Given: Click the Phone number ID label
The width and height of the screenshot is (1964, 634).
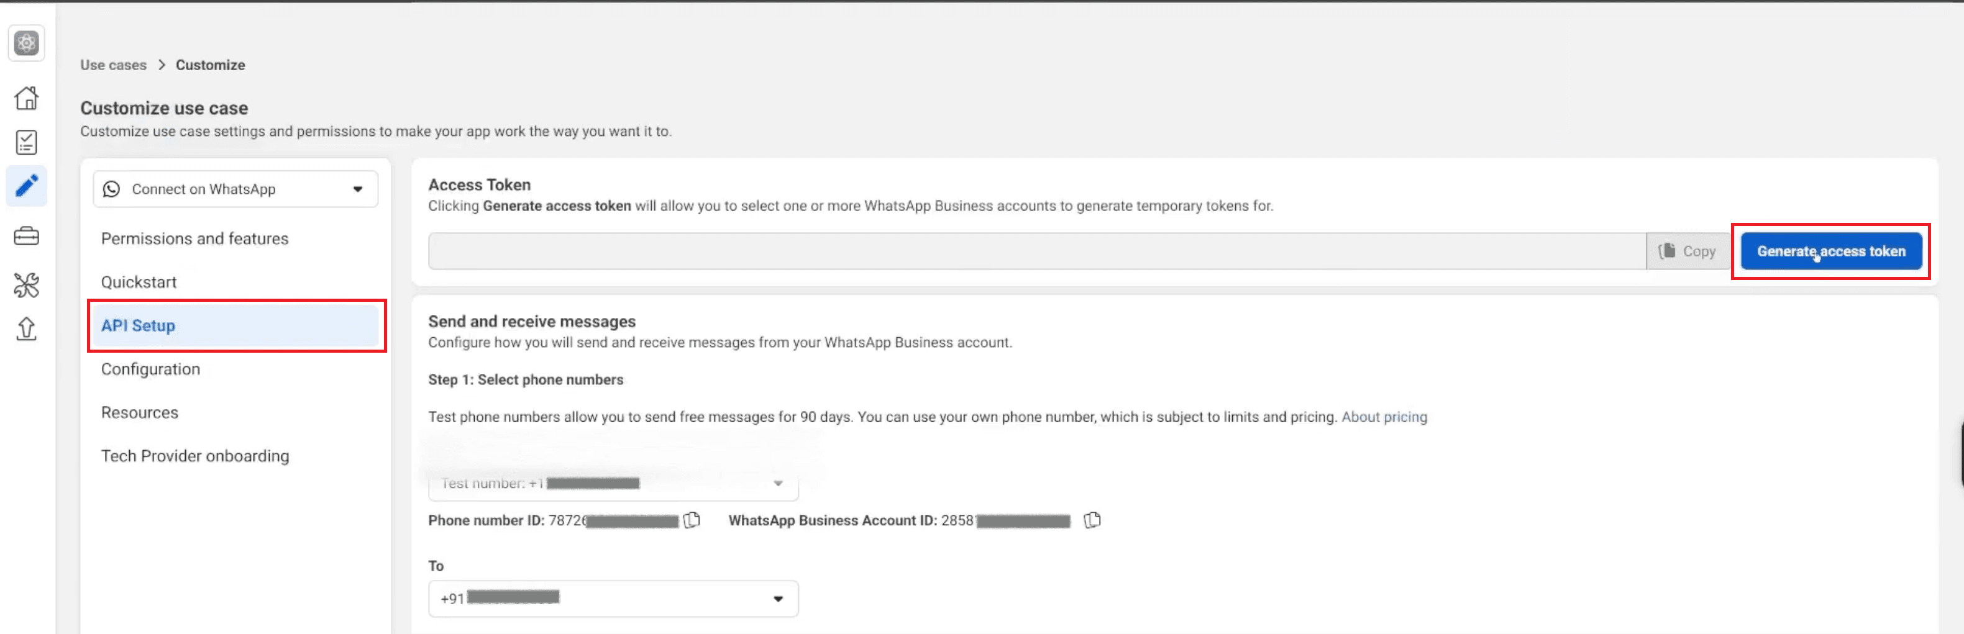Looking at the screenshot, I should tap(486, 520).
